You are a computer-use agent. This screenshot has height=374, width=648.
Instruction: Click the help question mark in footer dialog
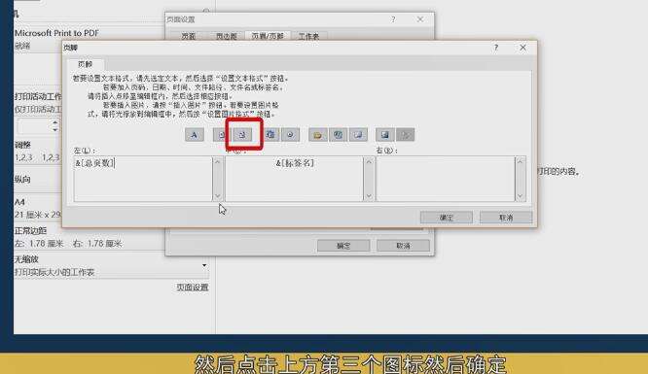pyautogui.click(x=496, y=48)
